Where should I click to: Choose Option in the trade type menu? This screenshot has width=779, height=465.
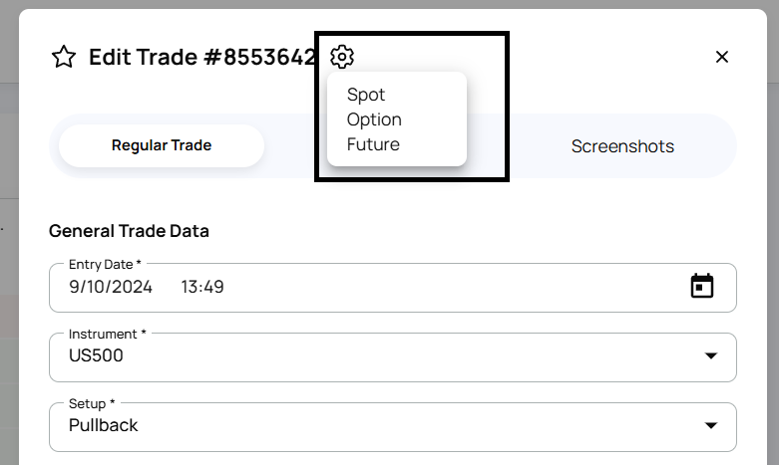374,119
